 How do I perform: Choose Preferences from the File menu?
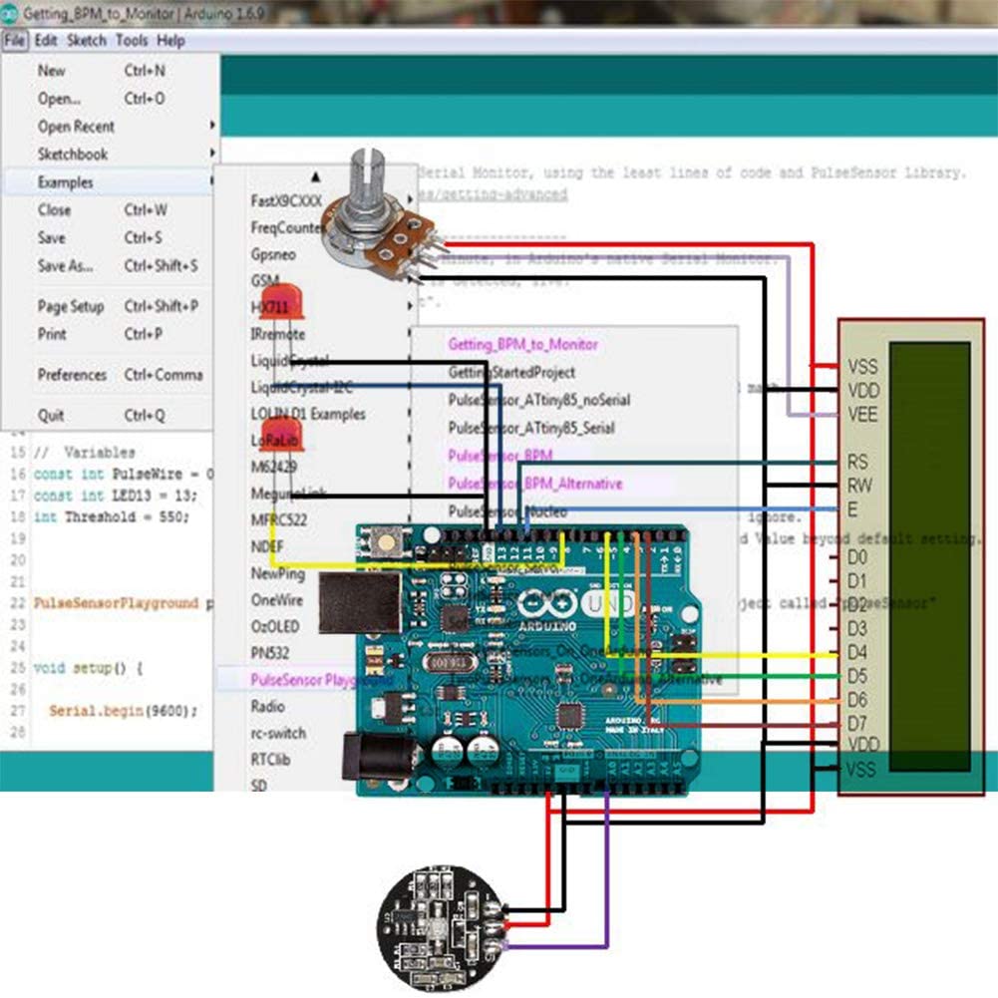click(x=72, y=375)
